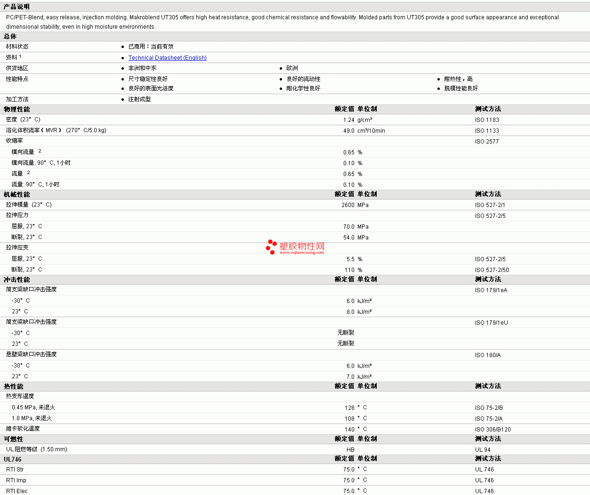The image size is (590, 495).
Task: Click the test method ISO 527-2/1
Action: pos(490,205)
